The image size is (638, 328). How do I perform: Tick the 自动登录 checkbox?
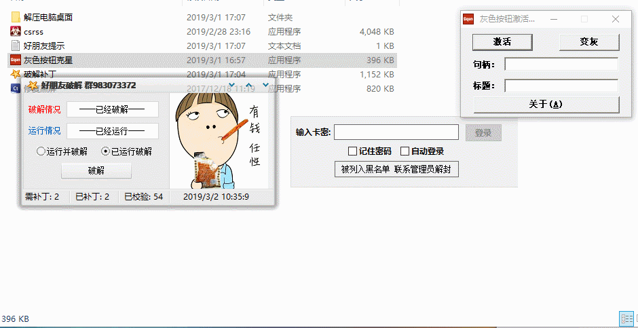click(x=405, y=151)
